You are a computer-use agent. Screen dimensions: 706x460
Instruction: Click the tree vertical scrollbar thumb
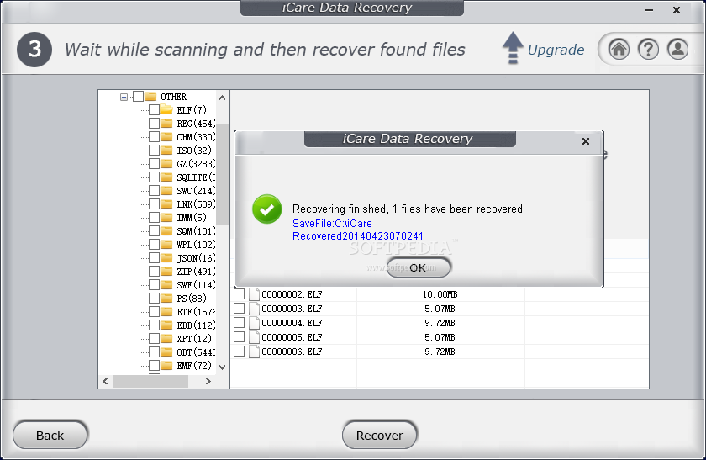click(x=223, y=174)
